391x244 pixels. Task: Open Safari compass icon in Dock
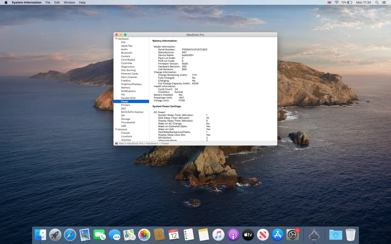pyautogui.click(x=70, y=235)
